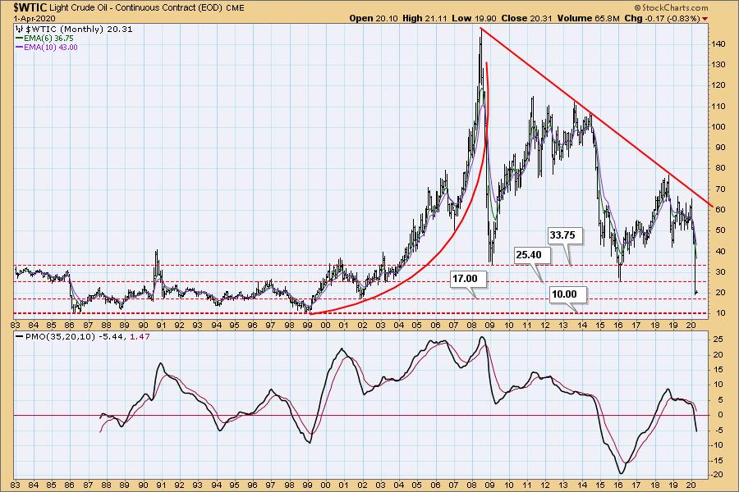Click the 25 label on the PMO axis
This screenshot has width=739, height=492.
pos(718,340)
